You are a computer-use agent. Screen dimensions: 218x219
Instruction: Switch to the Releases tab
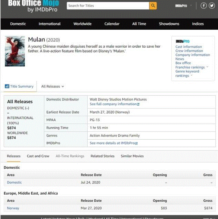(x=14, y=156)
